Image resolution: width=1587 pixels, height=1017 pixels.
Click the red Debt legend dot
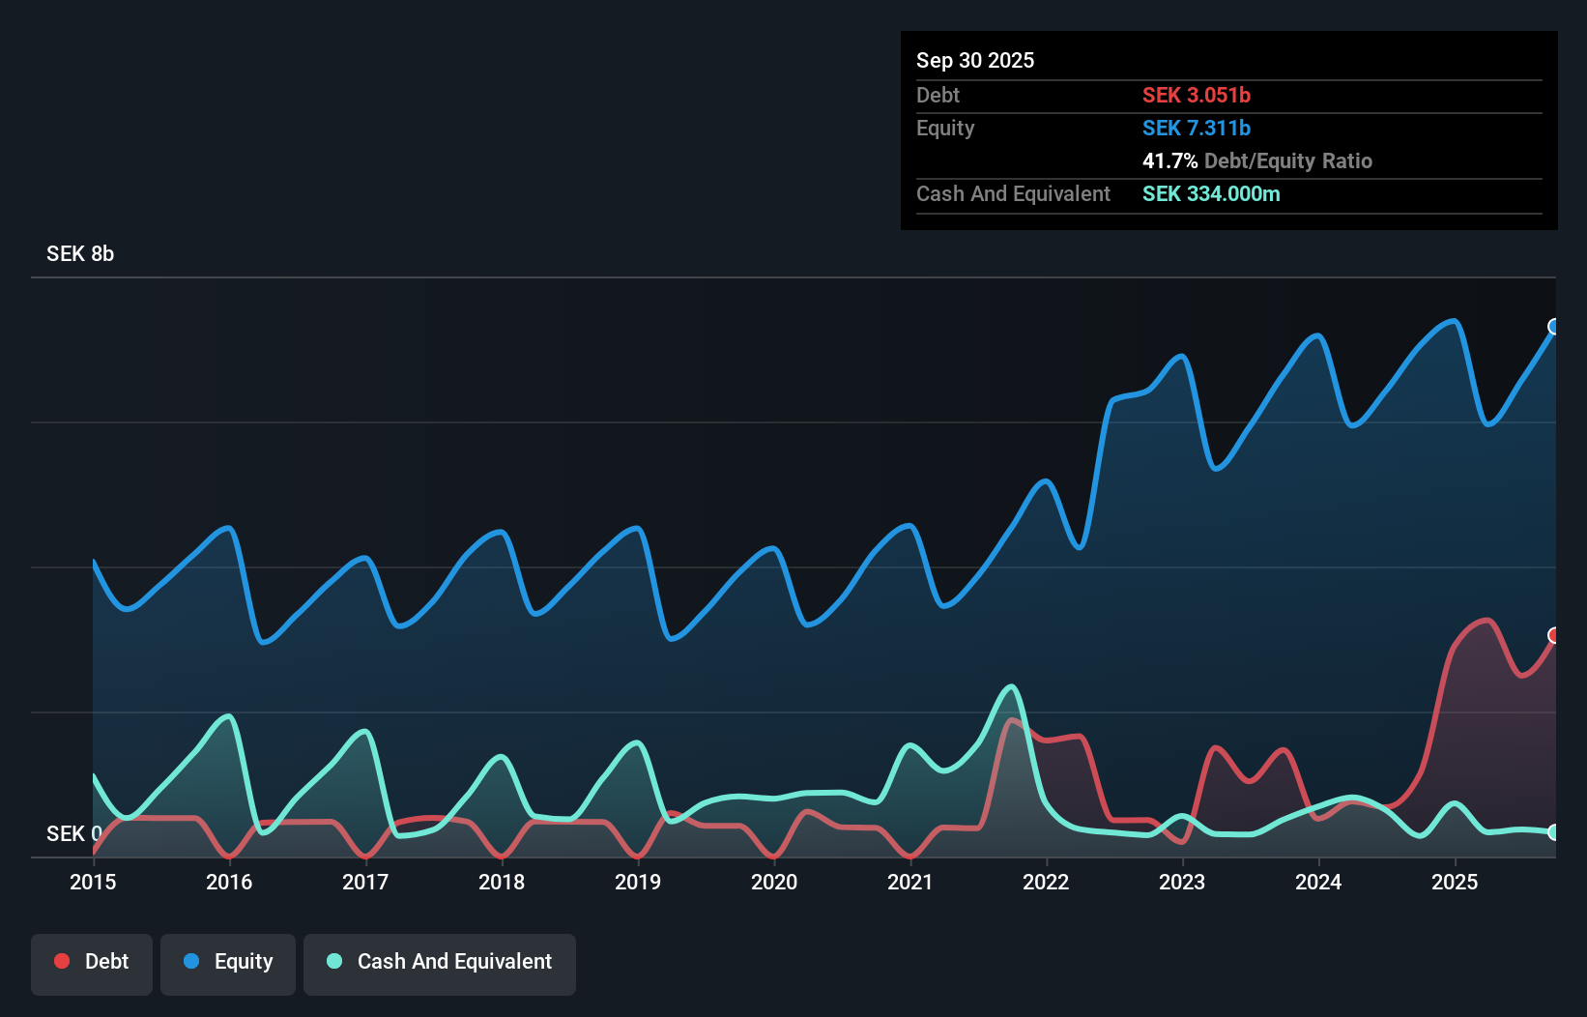[60, 961]
